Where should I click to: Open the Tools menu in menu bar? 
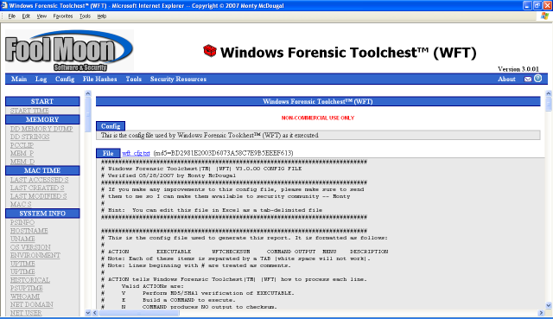(x=85, y=16)
